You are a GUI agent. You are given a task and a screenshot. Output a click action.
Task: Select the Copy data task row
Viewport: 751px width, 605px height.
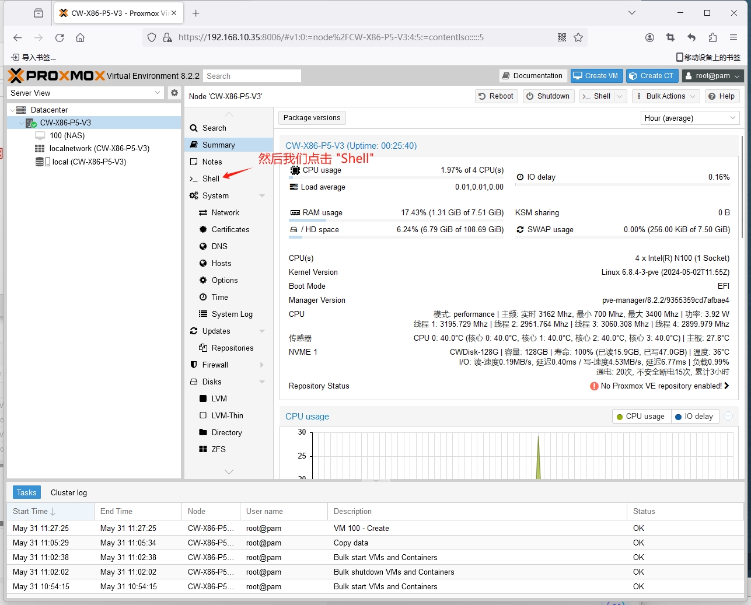(x=375, y=543)
